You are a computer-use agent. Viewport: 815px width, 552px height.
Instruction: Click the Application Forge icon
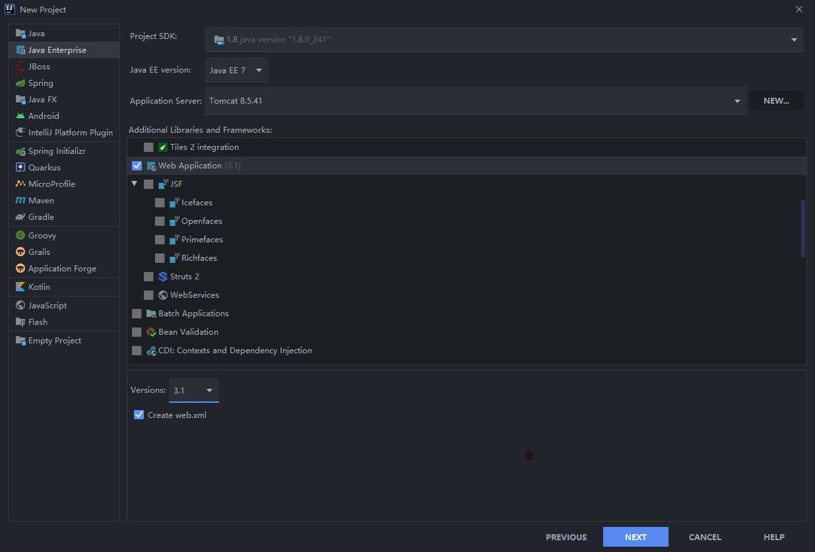click(20, 269)
